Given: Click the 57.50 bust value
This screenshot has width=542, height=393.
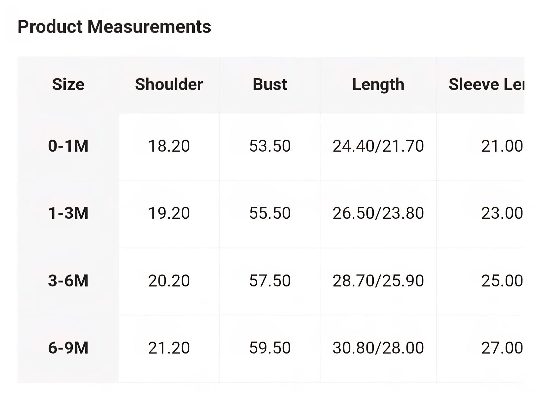Looking at the screenshot, I should [270, 281].
